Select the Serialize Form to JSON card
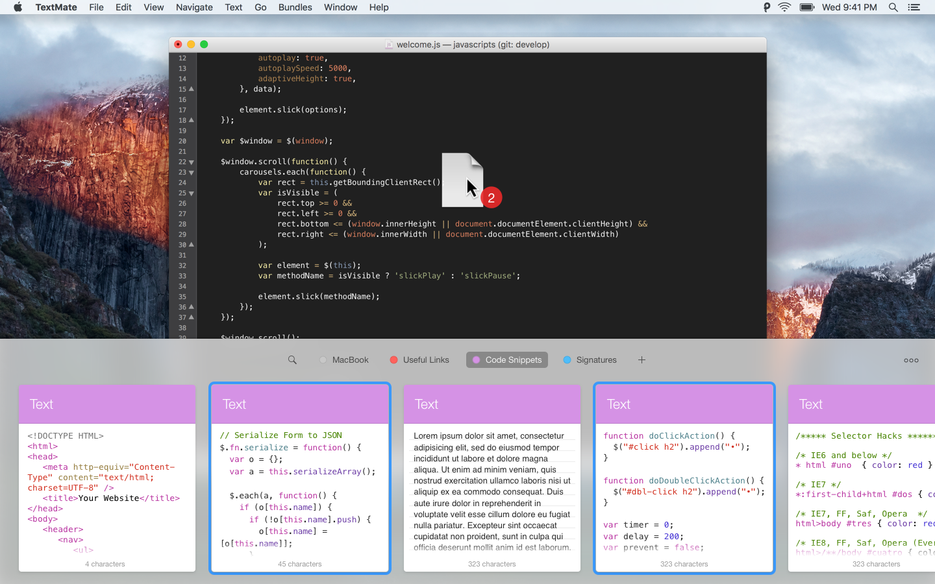The image size is (935, 584). [300, 478]
